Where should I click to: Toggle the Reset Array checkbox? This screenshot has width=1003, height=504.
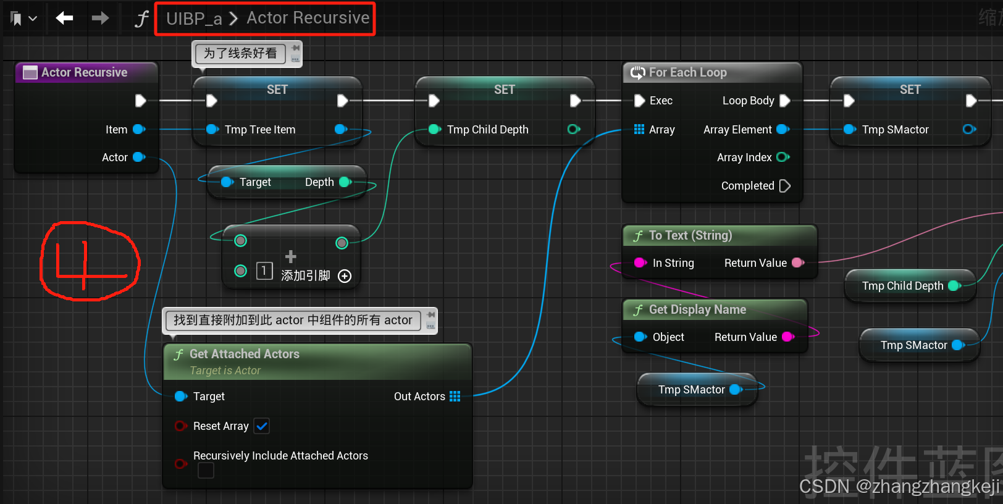[x=262, y=426]
